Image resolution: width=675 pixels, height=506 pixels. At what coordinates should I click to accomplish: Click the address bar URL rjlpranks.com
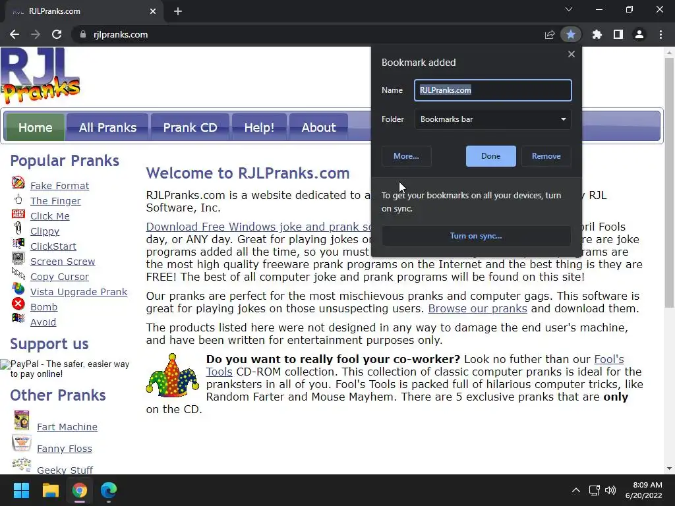tap(121, 34)
